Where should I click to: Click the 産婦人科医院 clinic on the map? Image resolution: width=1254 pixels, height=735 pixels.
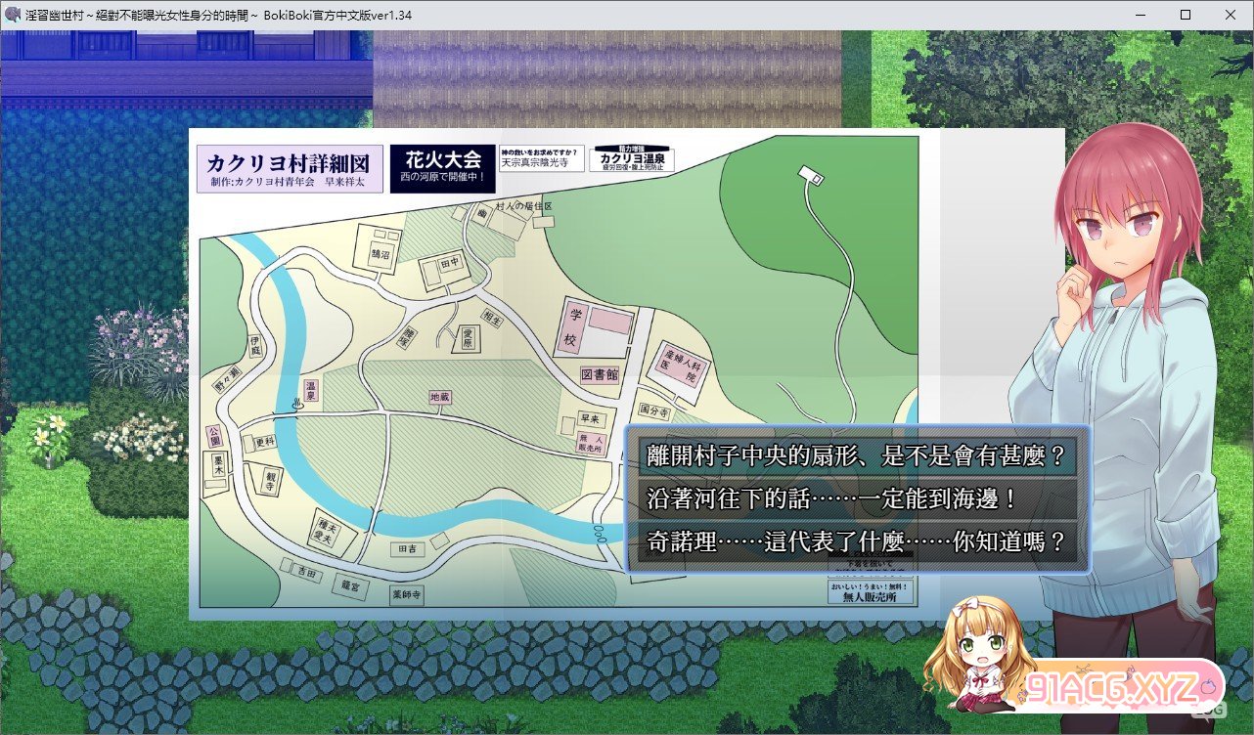[x=681, y=365]
